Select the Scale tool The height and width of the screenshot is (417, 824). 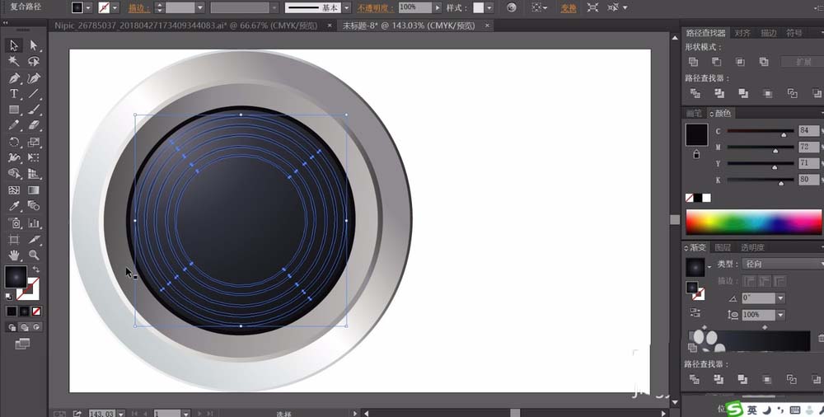tap(34, 142)
